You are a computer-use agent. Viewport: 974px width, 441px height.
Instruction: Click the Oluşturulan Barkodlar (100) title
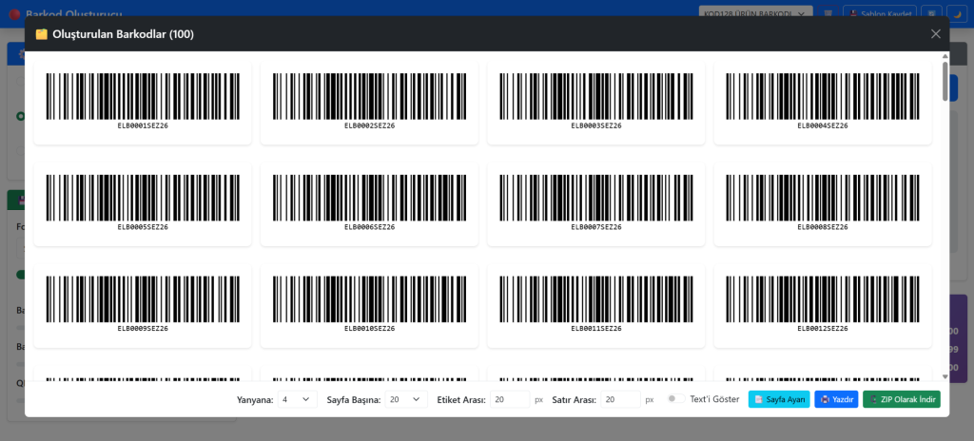(123, 34)
